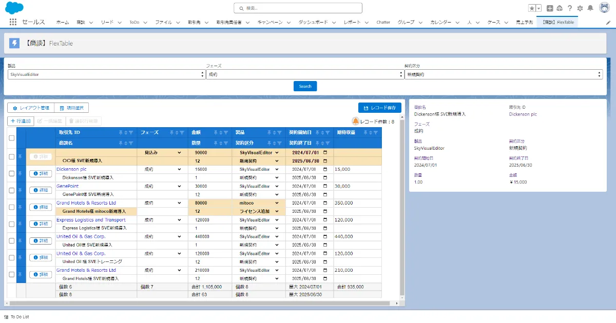616x323 pixels.
Task: Open the mitoco product dropdown
Action: 259,203
